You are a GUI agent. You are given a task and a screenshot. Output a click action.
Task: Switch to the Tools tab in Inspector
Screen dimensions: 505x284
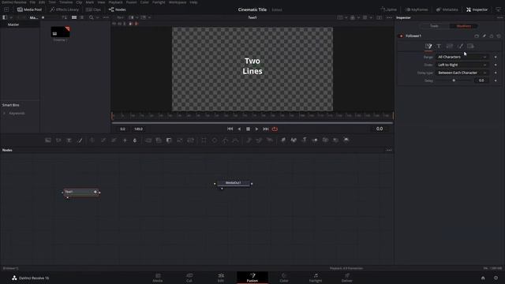click(434, 26)
